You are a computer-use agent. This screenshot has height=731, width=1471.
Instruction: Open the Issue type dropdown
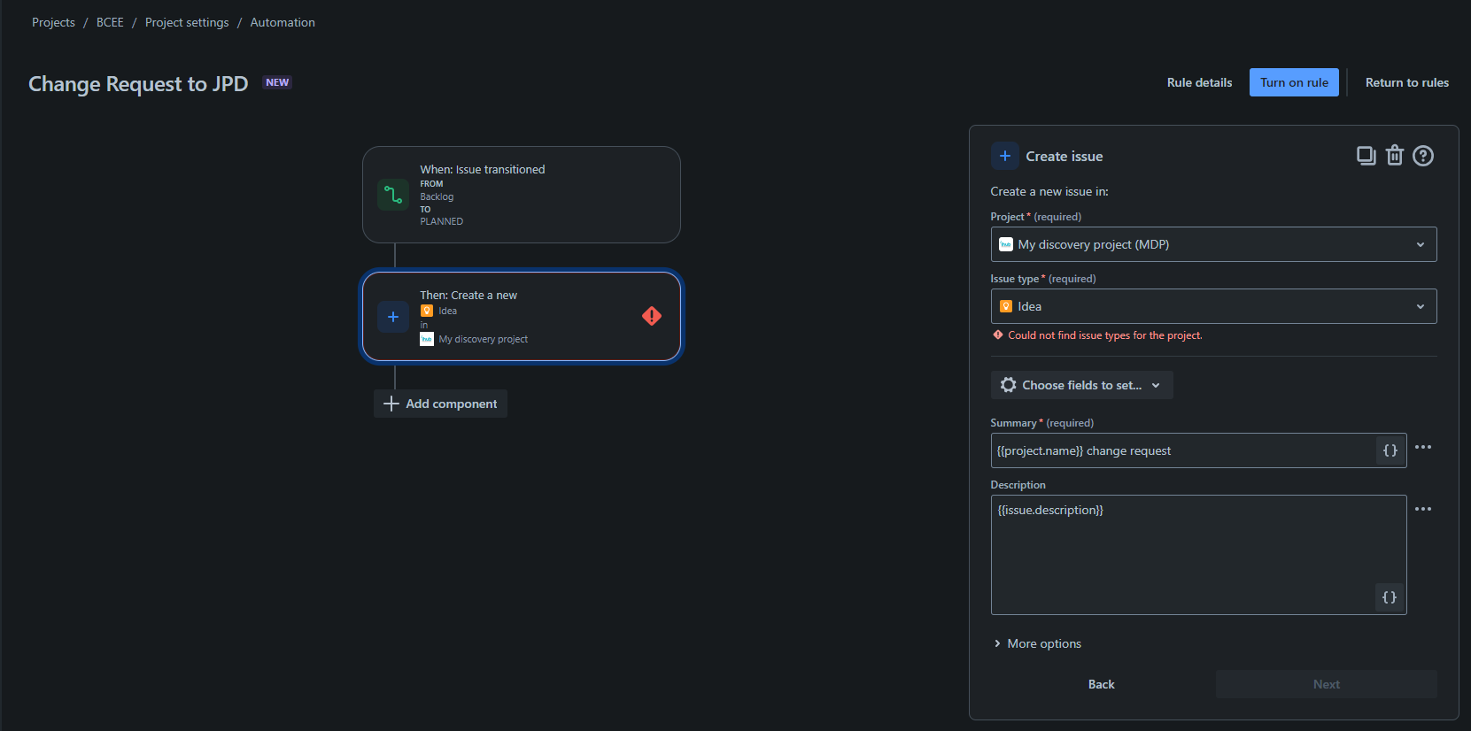1213,306
